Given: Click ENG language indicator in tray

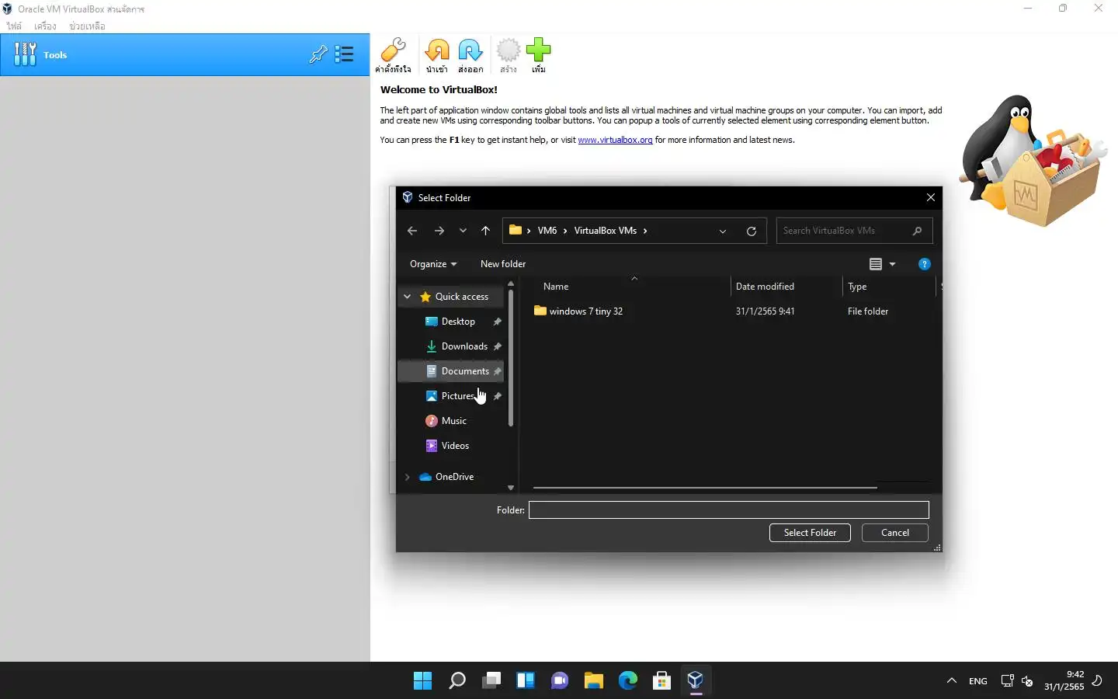Looking at the screenshot, I should (x=978, y=681).
